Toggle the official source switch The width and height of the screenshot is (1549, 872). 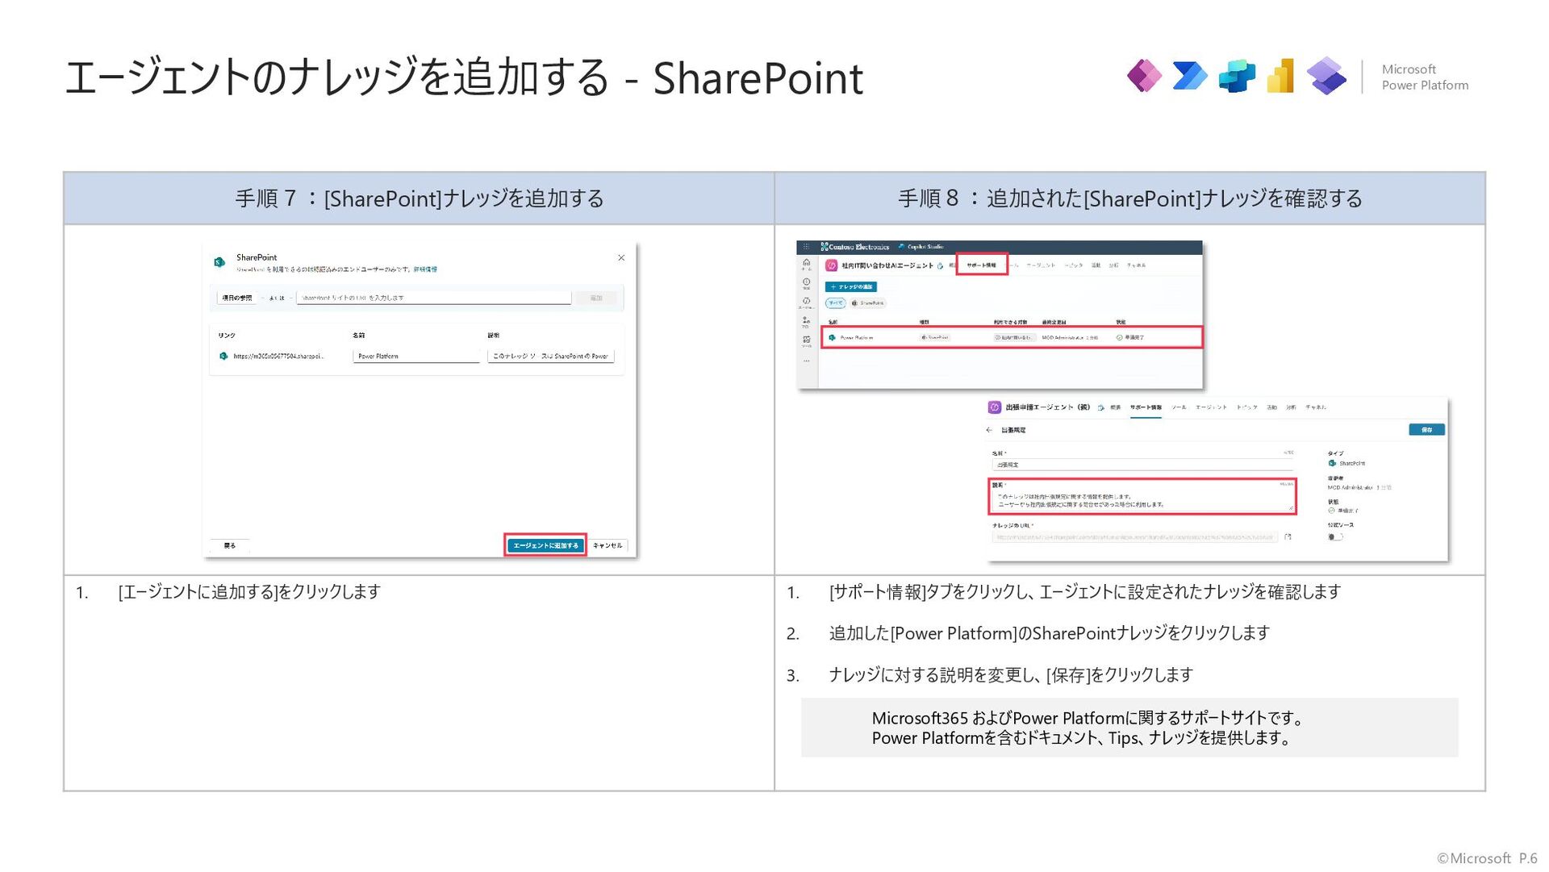coord(1334,536)
